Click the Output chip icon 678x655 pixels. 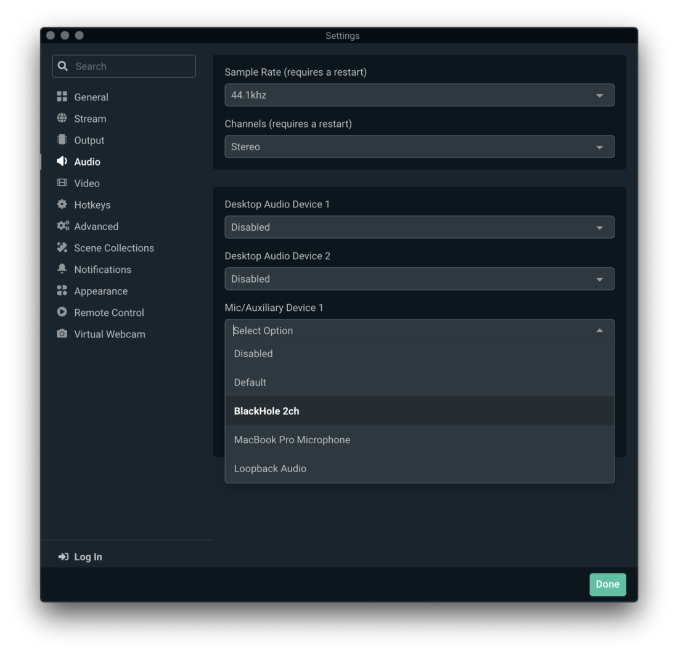[x=62, y=140]
